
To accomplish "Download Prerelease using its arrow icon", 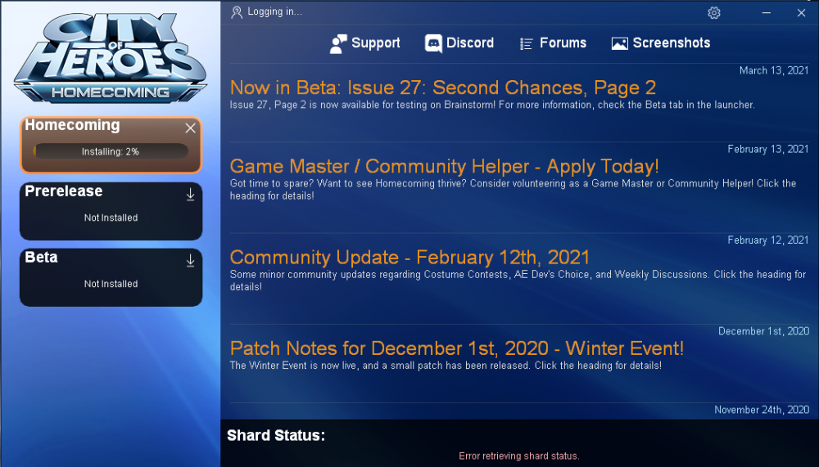I will coord(190,194).
